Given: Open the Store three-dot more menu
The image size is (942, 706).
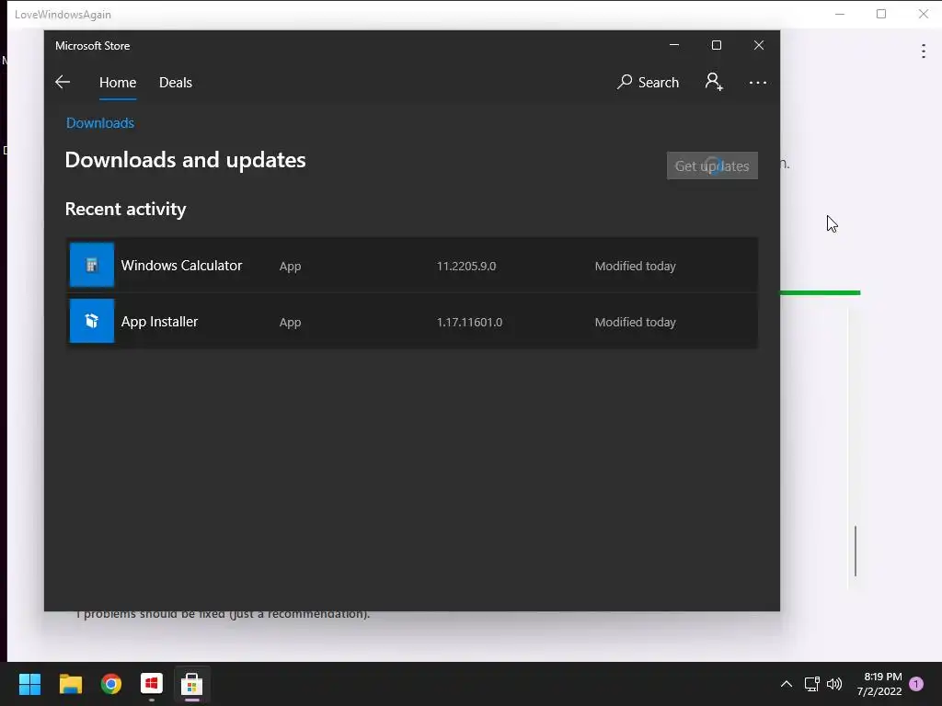Looking at the screenshot, I should (758, 82).
